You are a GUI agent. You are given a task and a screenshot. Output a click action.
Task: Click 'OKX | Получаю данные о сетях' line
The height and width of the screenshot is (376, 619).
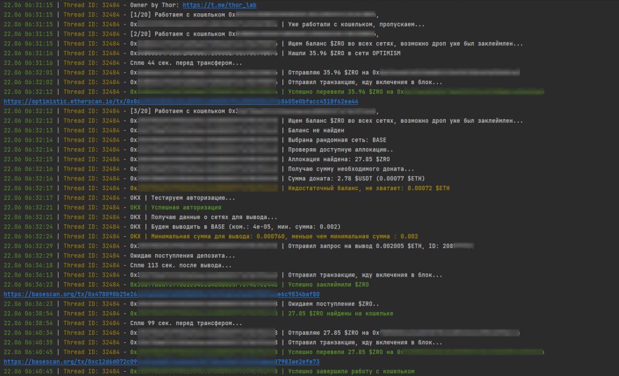point(204,217)
